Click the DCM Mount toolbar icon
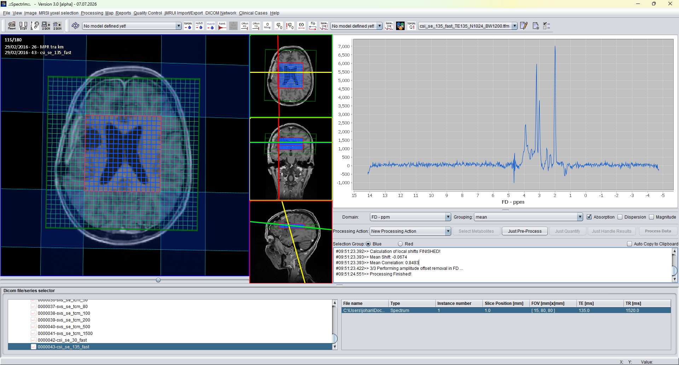Image resolution: width=679 pixels, height=365 pixels. pos(12,26)
